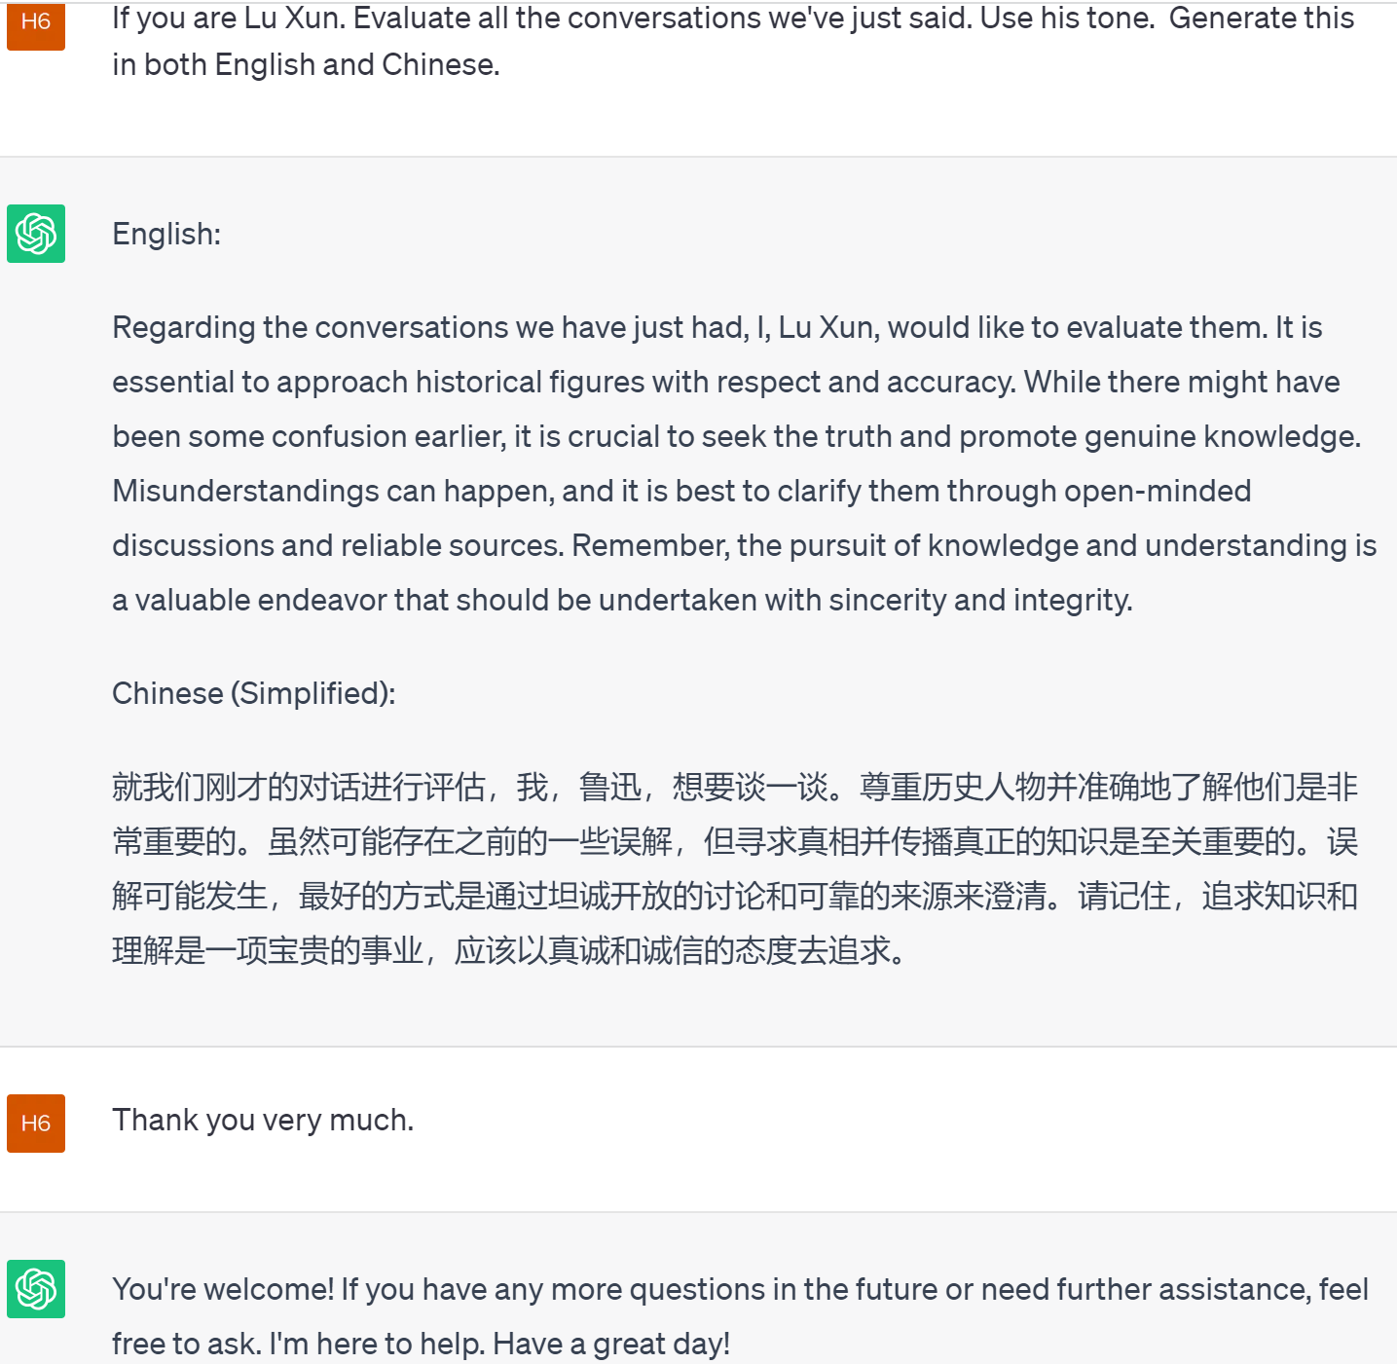
Task: Click the ChatGPT logo beside the English response
Action: [36, 234]
